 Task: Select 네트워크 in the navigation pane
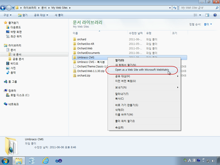(13, 104)
